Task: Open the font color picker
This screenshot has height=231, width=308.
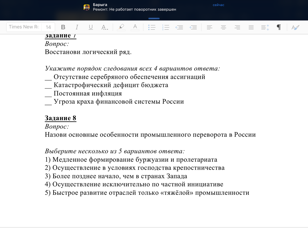Action: click(135, 27)
